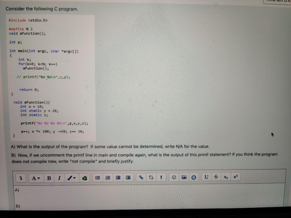Apply superscript formatting
The height and width of the screenshot is (218, 291).
pyautogui.click(x=235, y=177)
